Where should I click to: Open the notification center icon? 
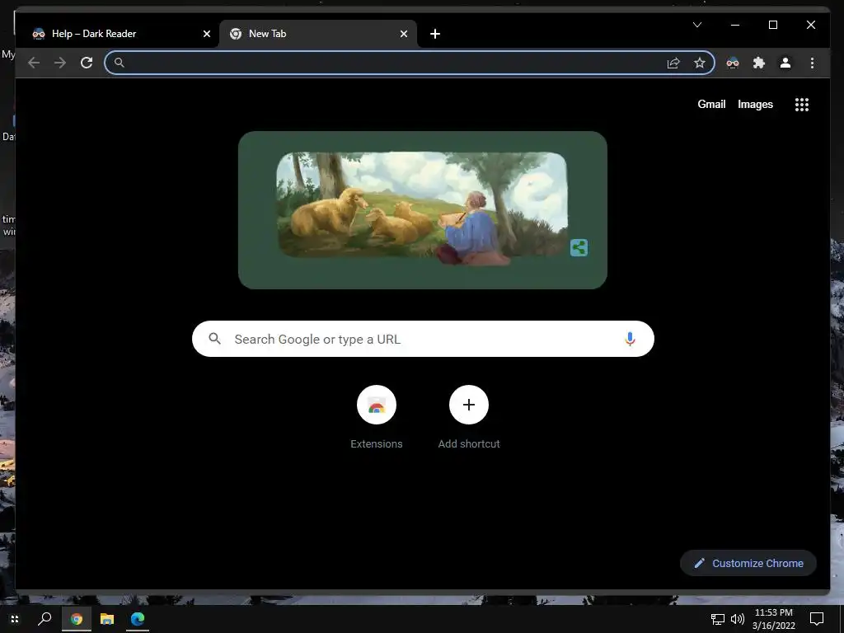(x=817, y=620)
